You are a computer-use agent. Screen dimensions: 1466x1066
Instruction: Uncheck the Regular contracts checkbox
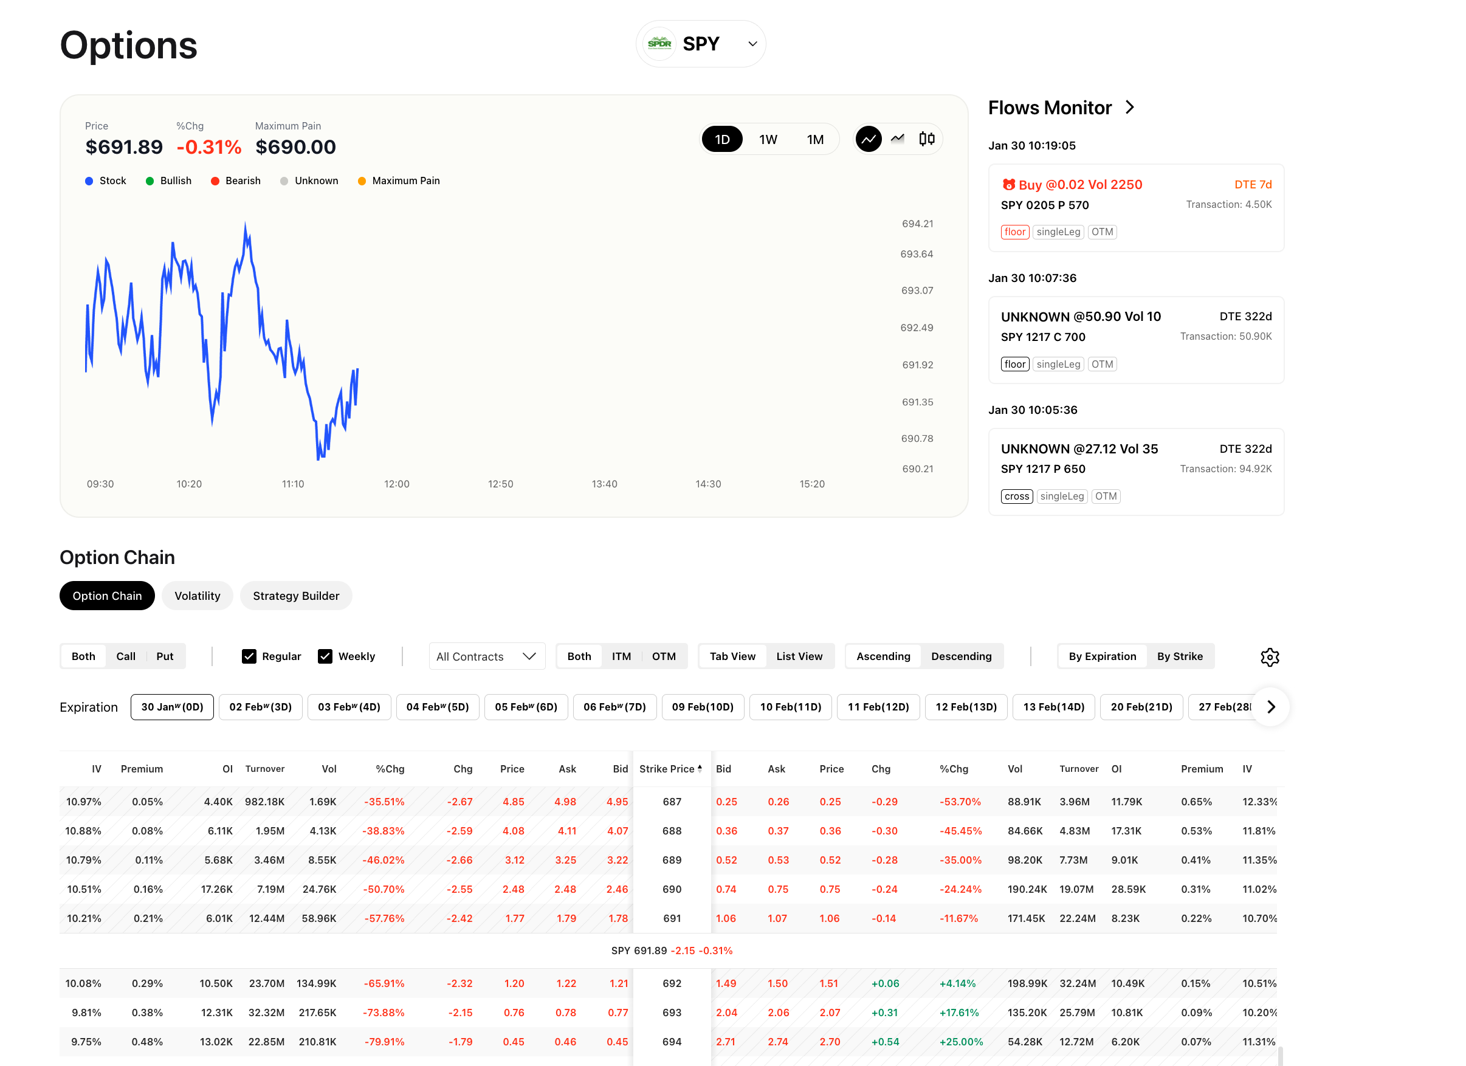[249, 656]
